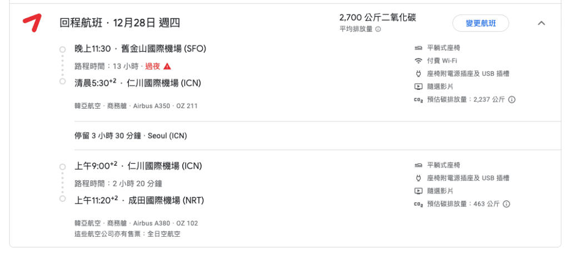Click the red overnight warning triangle
569x254 pixels.
coord(167,67)
